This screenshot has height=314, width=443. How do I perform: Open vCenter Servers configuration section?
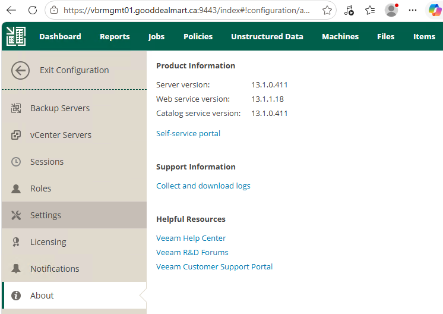pyautogui.click(x=74, y=135)
